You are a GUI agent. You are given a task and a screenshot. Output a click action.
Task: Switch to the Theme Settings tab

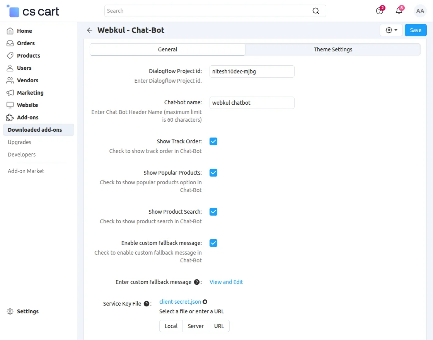[333, 49]
